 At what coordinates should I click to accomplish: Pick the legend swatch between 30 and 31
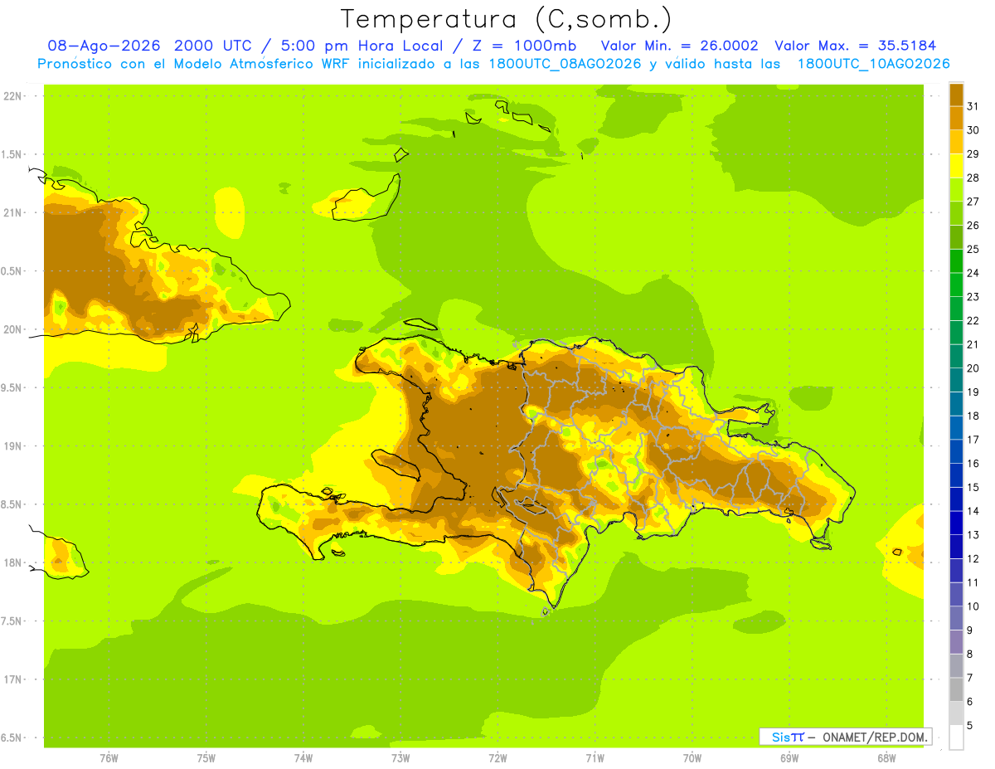pos(956,119)
